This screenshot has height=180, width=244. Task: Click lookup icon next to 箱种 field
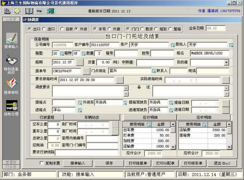click(84, 53)
